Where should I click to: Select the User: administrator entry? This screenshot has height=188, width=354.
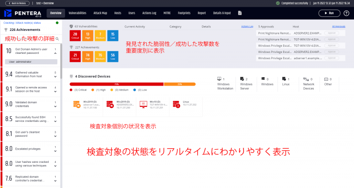tap(31, 62)
